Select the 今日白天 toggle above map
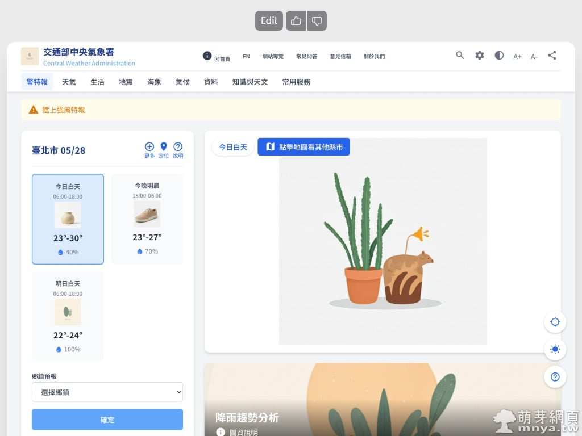Image resolution: width=582 pixels, height=436 pixels. pos(233,147)
